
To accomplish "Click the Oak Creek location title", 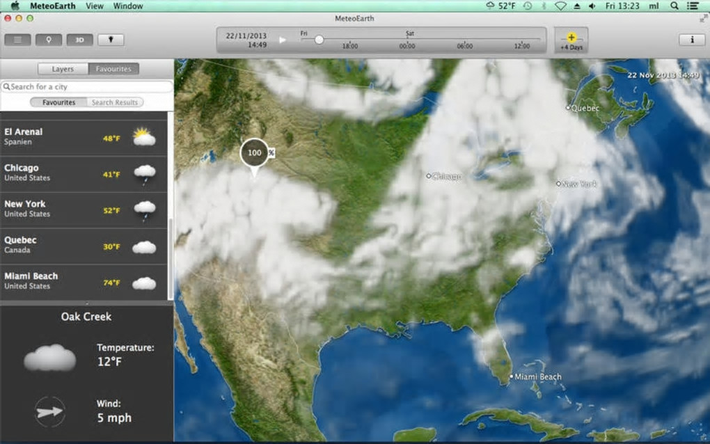I will click(x=86, y=317).
